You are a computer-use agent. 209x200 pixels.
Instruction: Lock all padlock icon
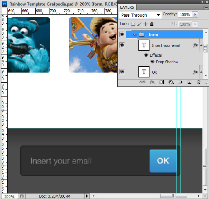(x=152, y=24)
